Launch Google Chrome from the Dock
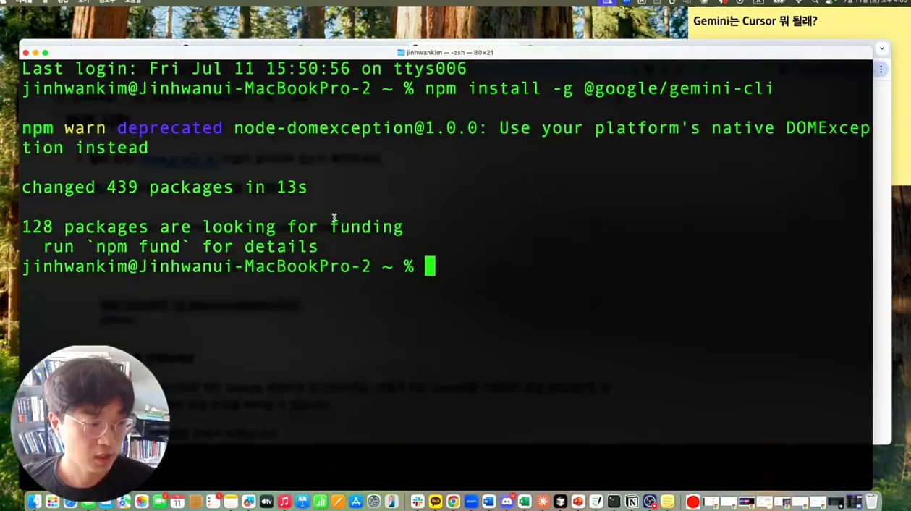This screenshot has width=911, height=511. 453,502
